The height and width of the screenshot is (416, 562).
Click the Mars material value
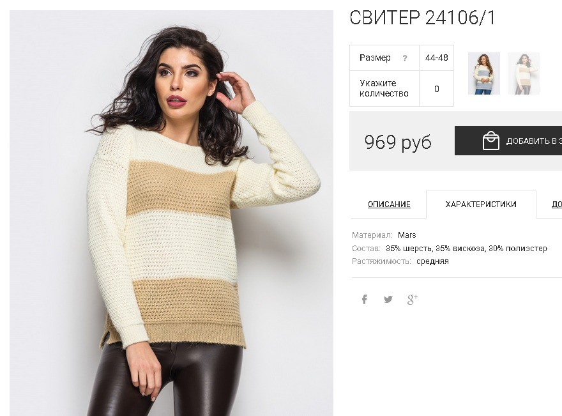click(x=407, y=235)
